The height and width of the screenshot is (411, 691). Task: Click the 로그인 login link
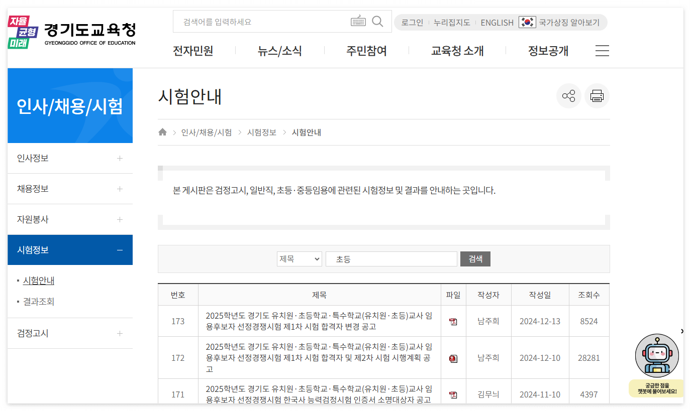click(412, 22)
